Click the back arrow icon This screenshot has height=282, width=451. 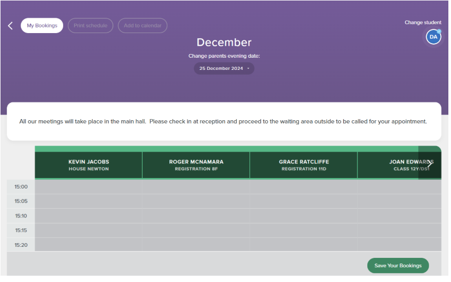pyautogui.click(x=10, y=26)
